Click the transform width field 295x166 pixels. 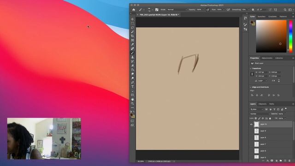click(x=262, y=72)
